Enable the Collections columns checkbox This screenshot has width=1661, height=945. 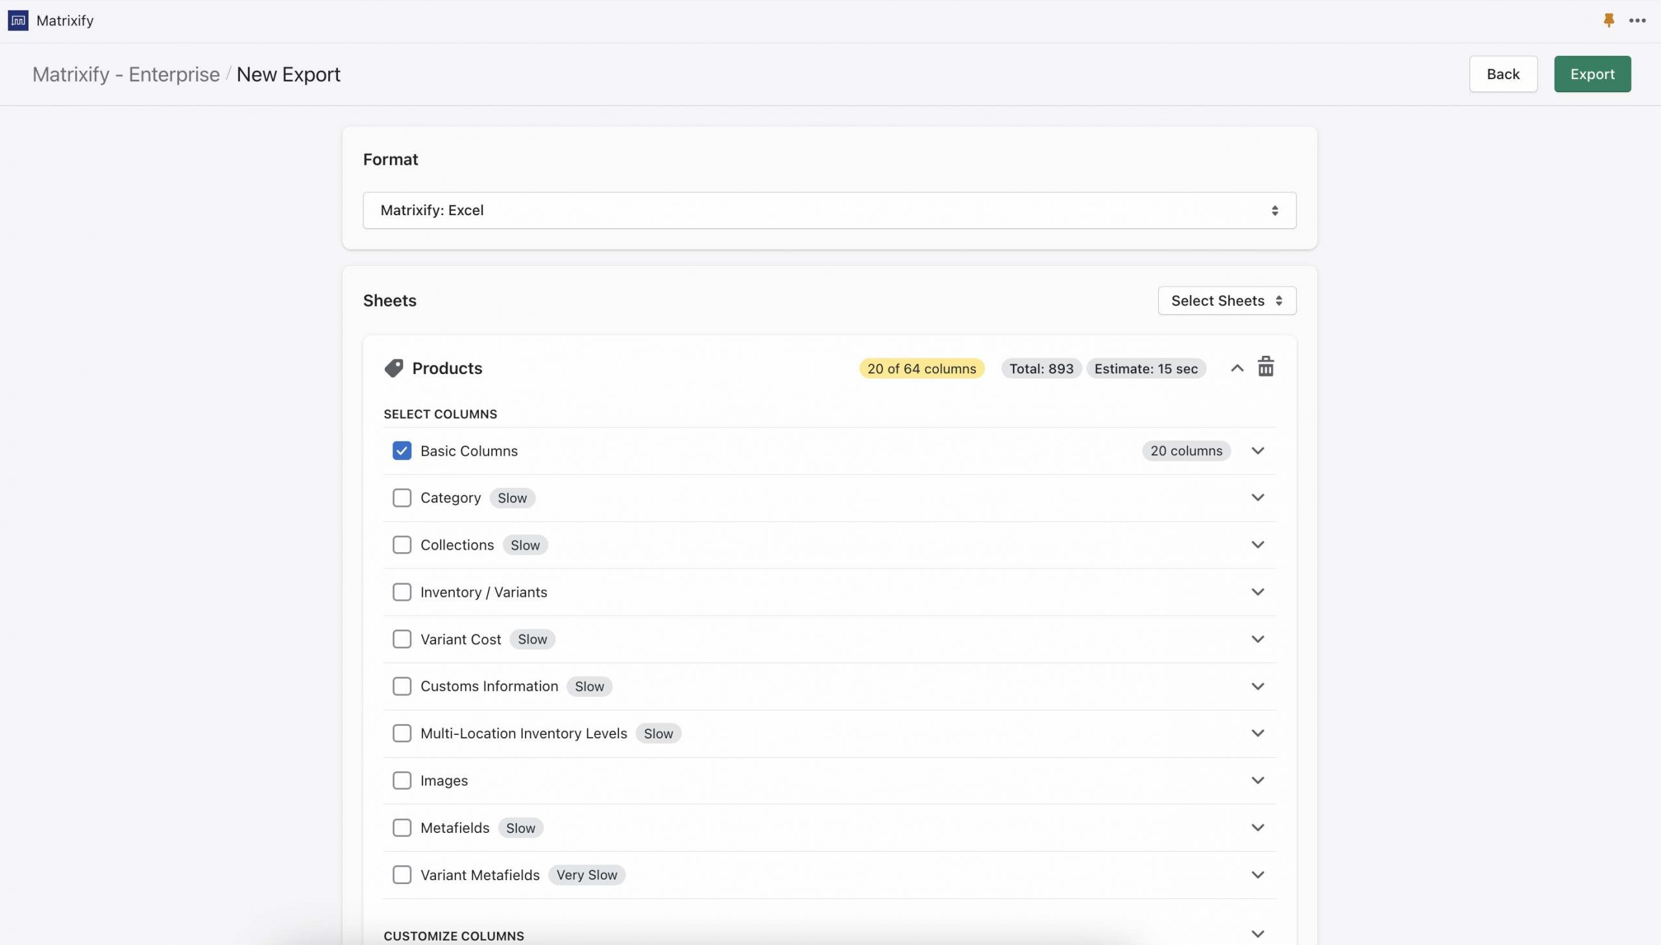[402, 544]
